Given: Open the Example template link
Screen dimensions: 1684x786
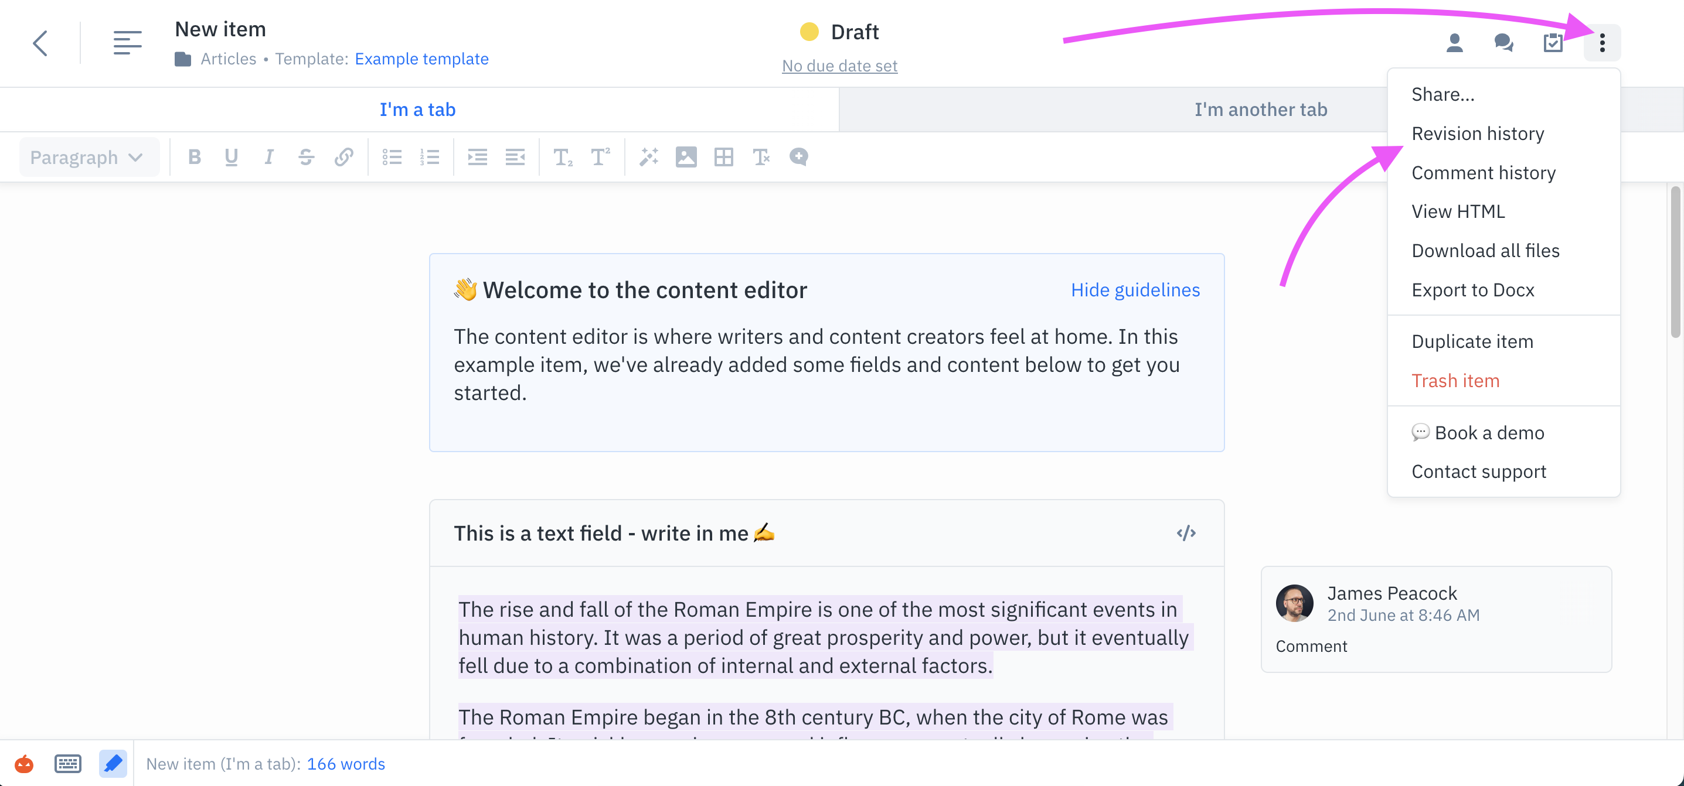Looking at the screenshot, I should 421,59.
